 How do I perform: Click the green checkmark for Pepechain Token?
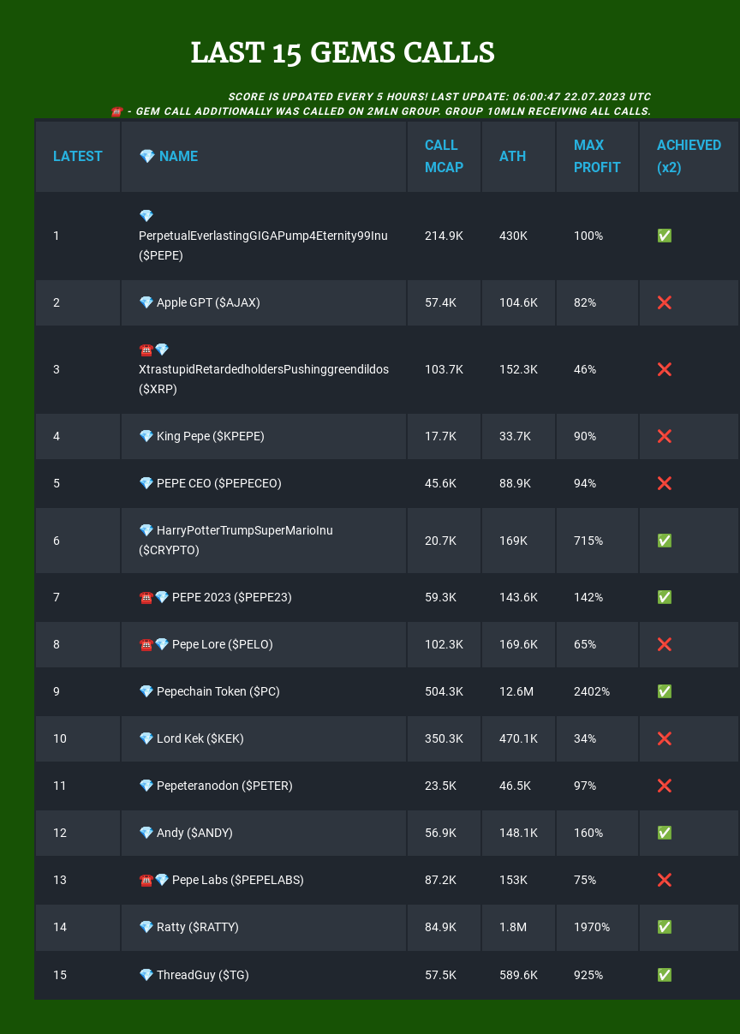664,691
